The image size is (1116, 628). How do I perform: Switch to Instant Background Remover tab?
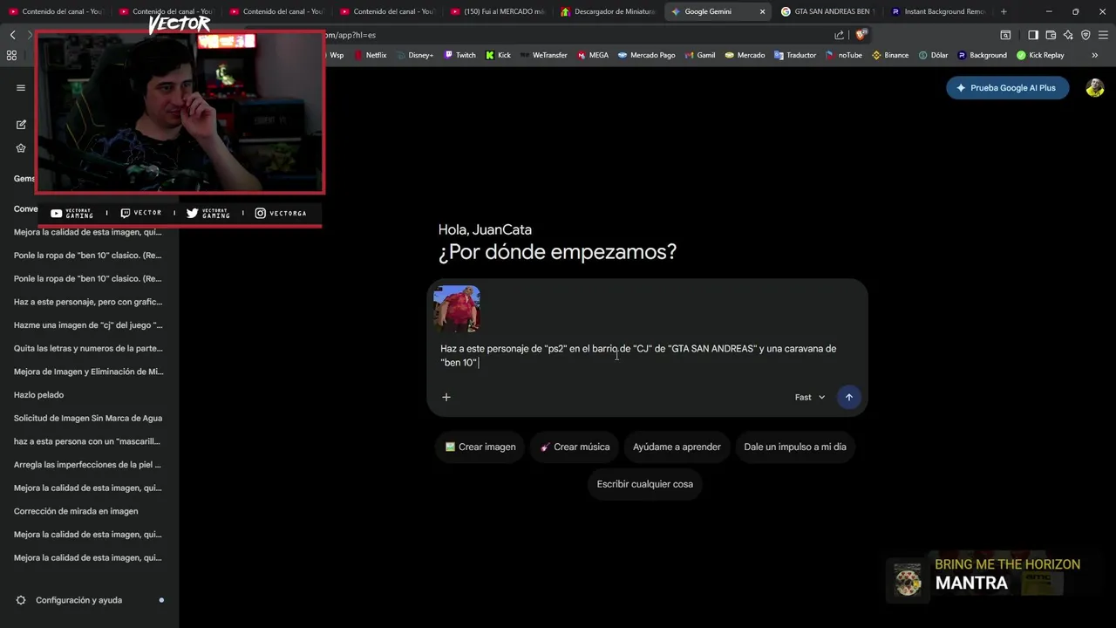coord(938,11)
